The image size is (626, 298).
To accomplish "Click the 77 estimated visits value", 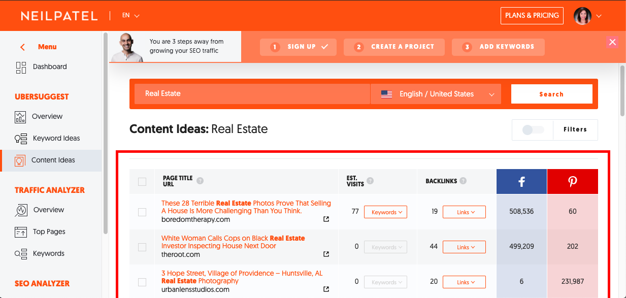I will click(355, 212).
